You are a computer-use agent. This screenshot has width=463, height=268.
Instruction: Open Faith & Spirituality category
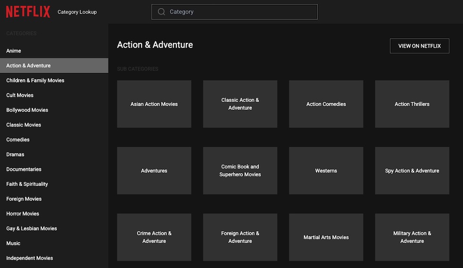tap(54, 184)
